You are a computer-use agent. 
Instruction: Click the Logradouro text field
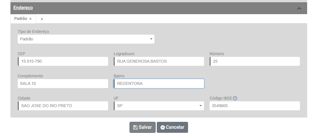[x=159, y=61]
